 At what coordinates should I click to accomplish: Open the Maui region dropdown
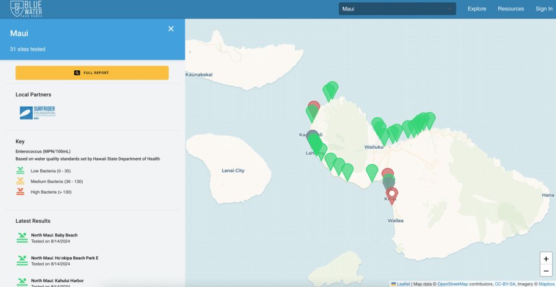click(x=397, y=9)
